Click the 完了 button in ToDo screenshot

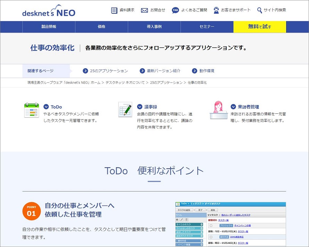[200, 210]
